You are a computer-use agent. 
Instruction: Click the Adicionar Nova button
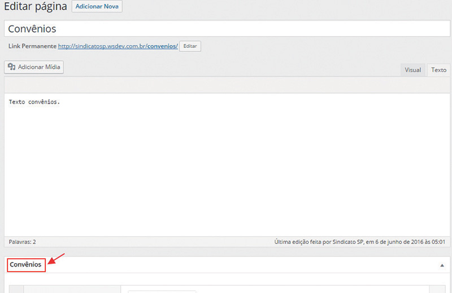[97, 7]
